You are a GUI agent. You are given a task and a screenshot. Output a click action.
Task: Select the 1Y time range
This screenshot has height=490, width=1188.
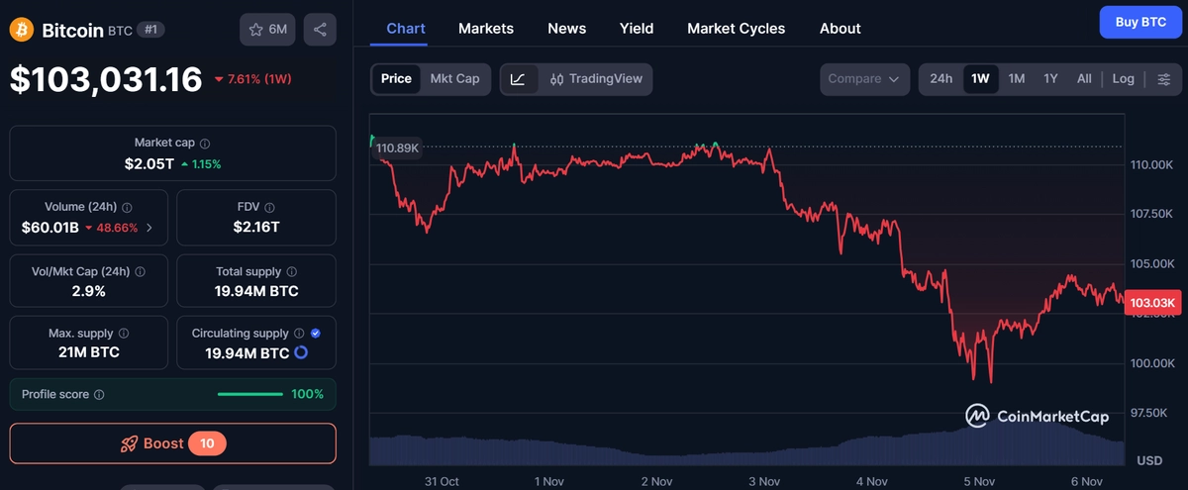(1051, 79)
